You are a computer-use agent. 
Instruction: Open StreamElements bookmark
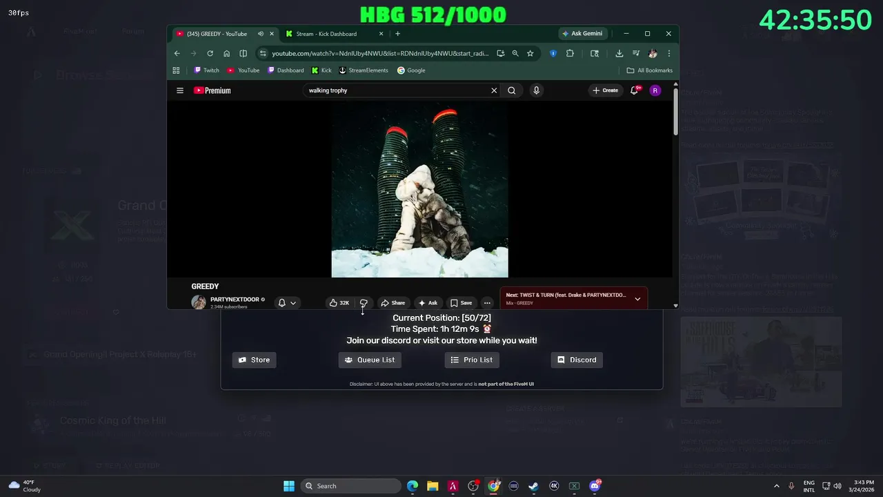tap(364, 70)
